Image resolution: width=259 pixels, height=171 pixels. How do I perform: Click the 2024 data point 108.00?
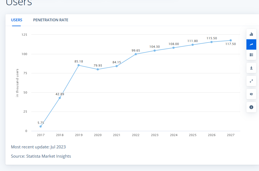coord(173,48)
